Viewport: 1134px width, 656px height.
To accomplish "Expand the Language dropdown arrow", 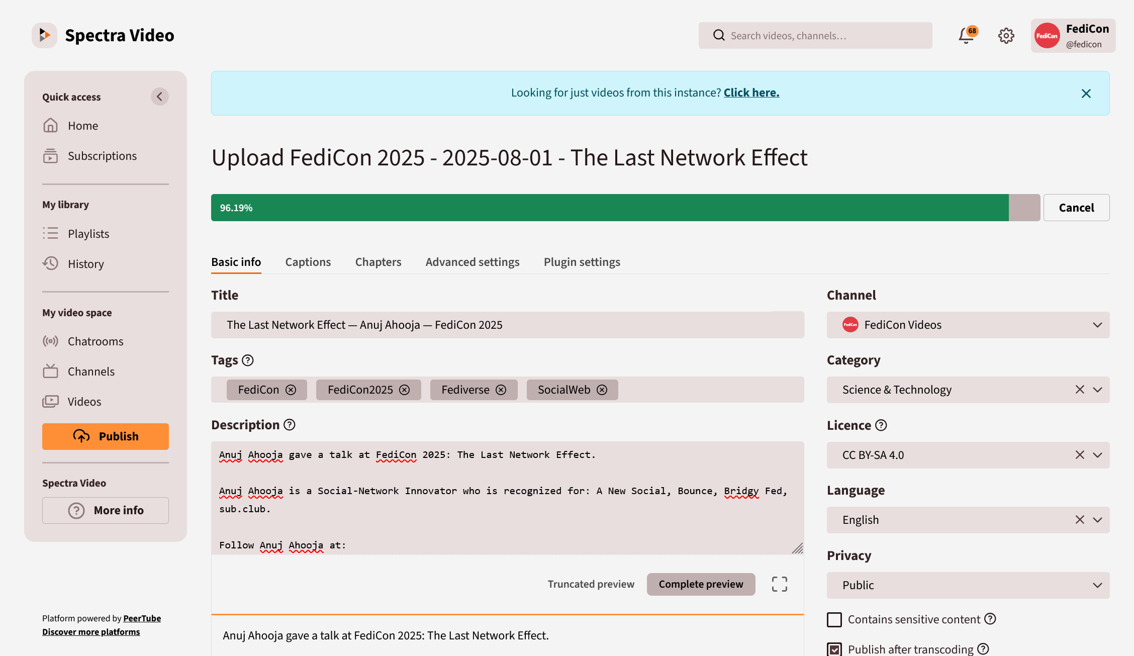I will coord(1098,520).
